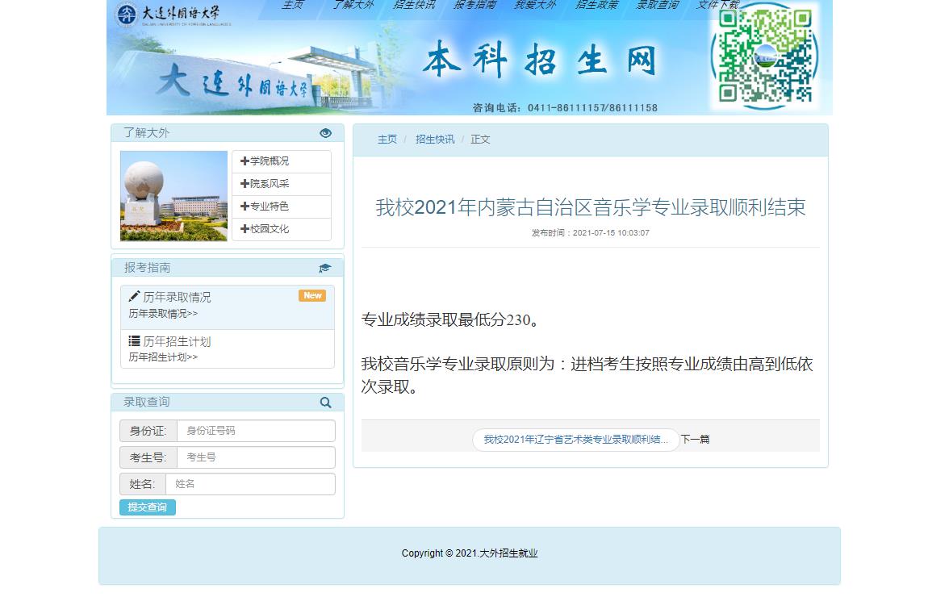Screen dimensions: 928x605
Task: Click the 正文 breadcrumb text
Action: coord(480,140)
